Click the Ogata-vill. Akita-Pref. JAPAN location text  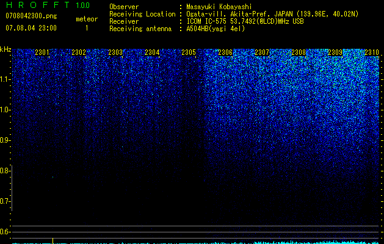pyautogui.click(x=272, y=14)
